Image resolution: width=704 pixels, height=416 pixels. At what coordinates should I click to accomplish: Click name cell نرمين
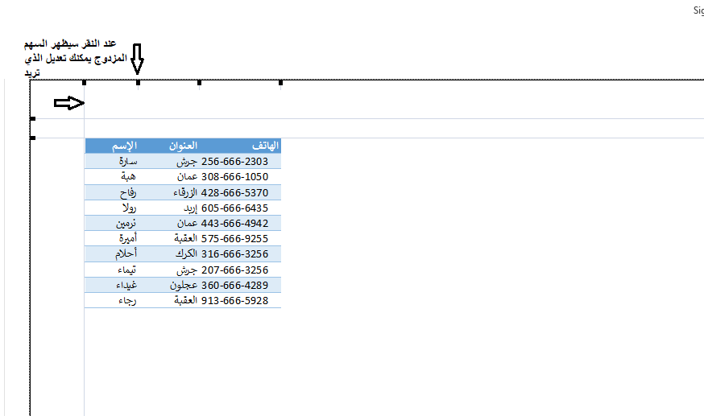tap(126, 223)
